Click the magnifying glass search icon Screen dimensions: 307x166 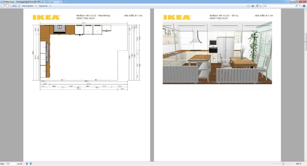(x=296, y=6)
